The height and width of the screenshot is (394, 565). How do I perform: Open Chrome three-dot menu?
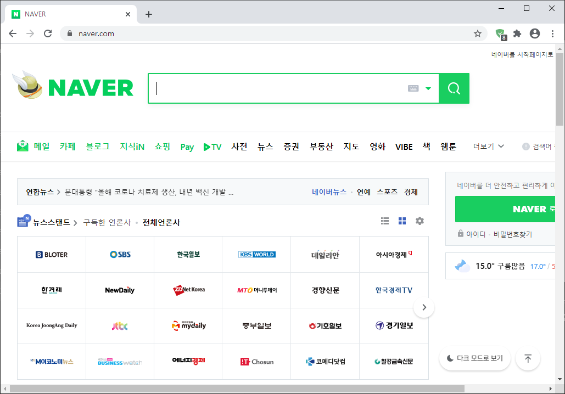coord(552,33)
